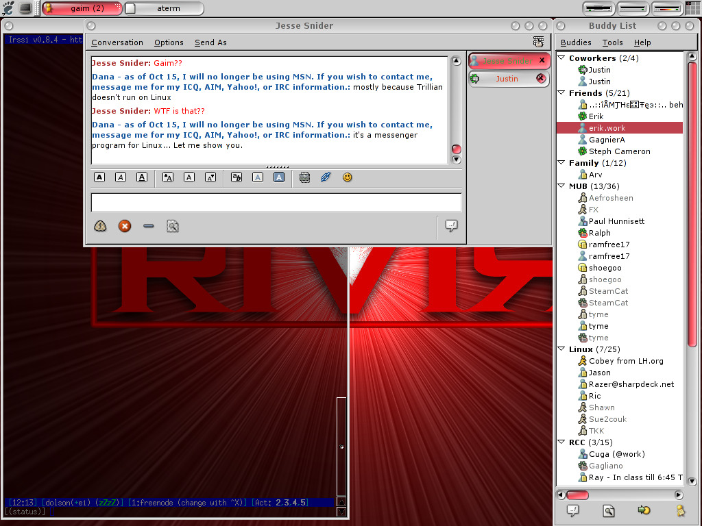Select buddy Cobey from LH.org
This screenshot has width=702, height=526.
[620, 361]
